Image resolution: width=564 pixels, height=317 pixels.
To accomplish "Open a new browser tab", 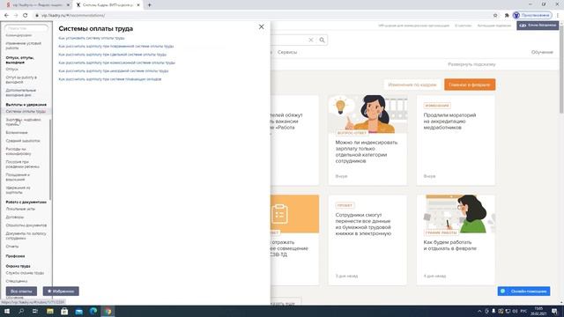I will 149,5.
